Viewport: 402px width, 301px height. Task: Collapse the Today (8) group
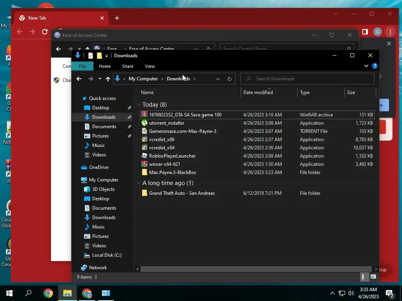(x=139, y=104)
